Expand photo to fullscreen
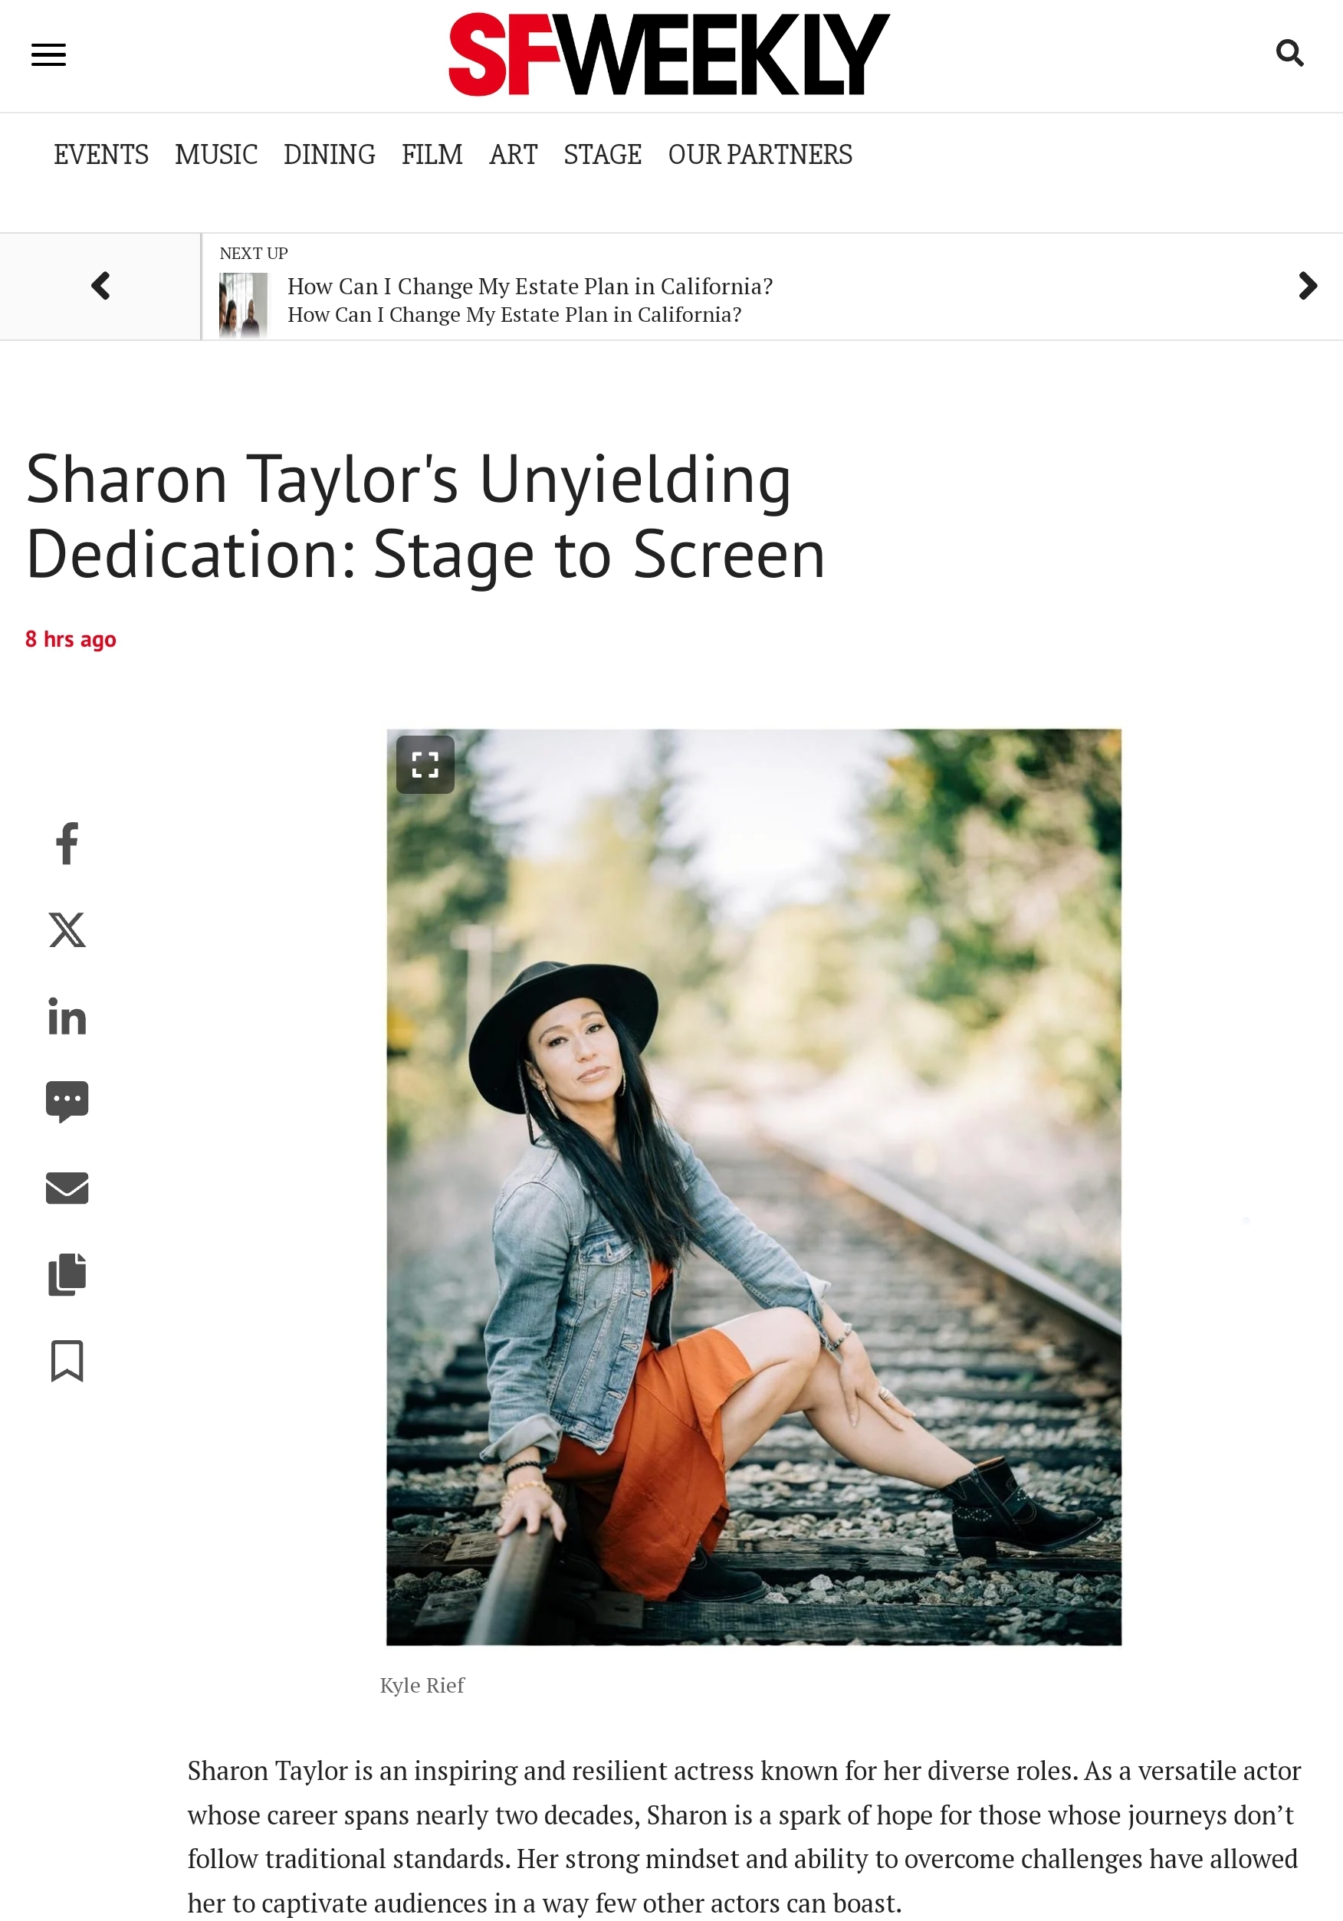 [x=425, y=764]
